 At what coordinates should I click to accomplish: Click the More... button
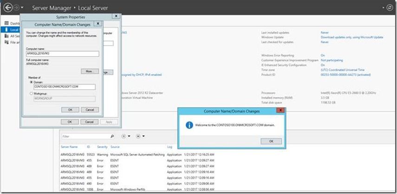(90, 71)
